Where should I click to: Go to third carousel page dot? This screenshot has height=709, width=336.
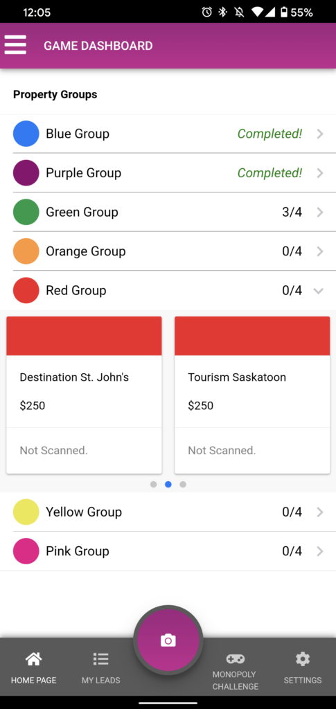pos(183,484)
